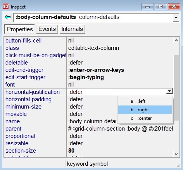
Task: Minimize the Inspect window
Action: (148, 7)
